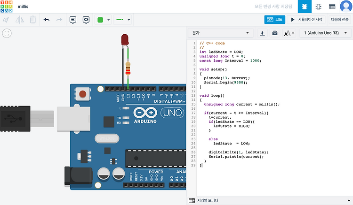Viewport: 353px width, 205px height.
Task: Expand serial monitor with arrow
Action: tap(349, 200)
